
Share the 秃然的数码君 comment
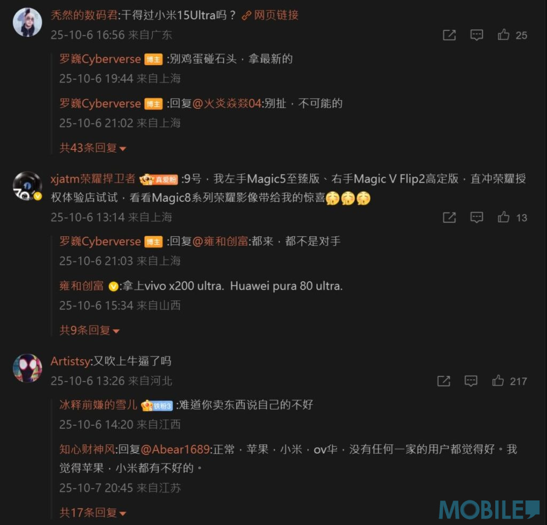tap(449, 35)
